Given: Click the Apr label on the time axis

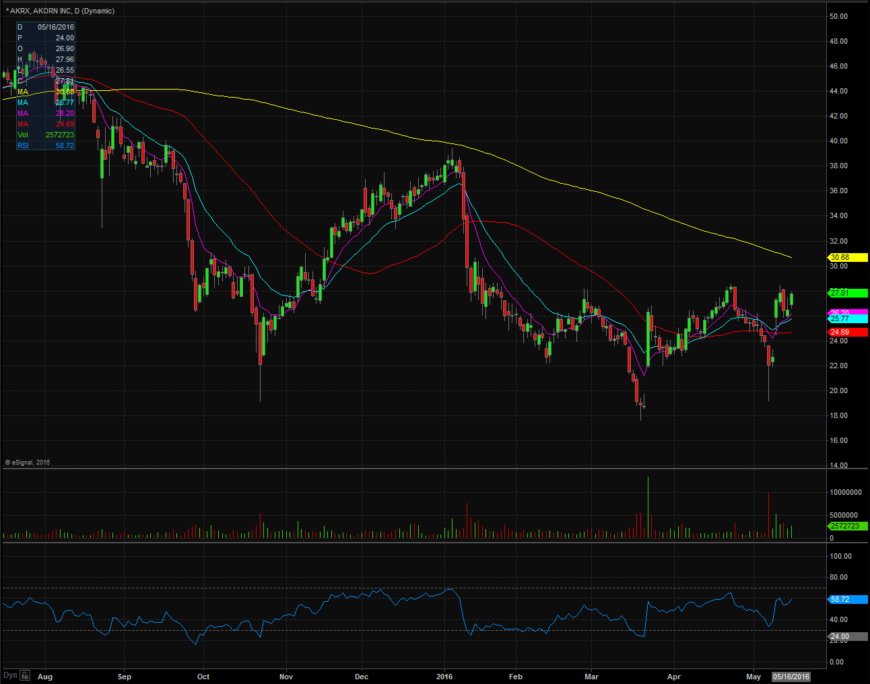Looking at the screenshot, I should click(674, 677).
